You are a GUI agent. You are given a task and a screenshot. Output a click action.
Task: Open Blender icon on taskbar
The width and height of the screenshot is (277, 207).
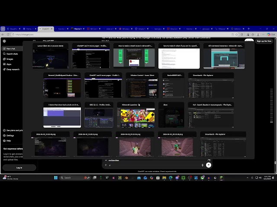tap(126, 178)
